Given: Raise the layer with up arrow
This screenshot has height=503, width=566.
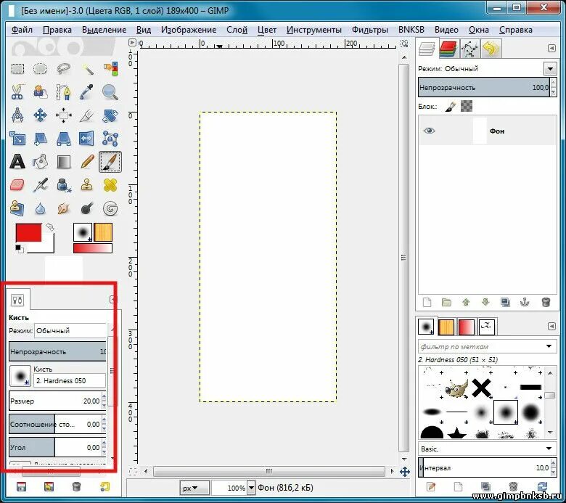Looking at the screenshot, I should pyautogui.click(x=466, y=302).
